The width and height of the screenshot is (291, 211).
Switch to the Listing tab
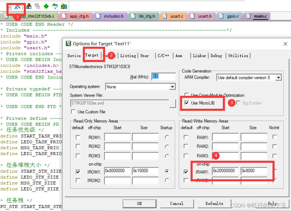click(128, 56)
